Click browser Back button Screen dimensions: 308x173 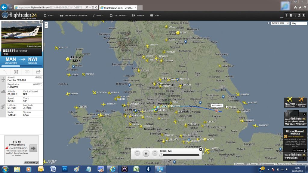click(x=4, y=7)
